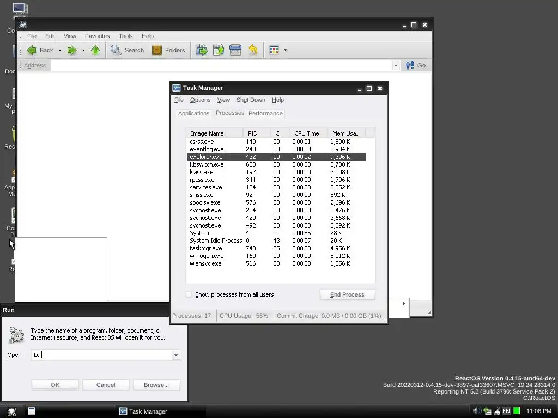Open the Task Manager View menu

[x=223, y=100]
